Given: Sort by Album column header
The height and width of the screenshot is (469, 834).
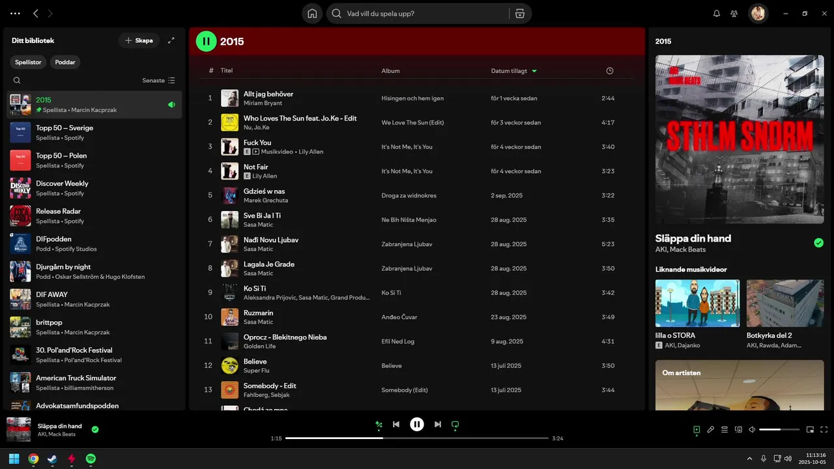Looking at the screenshot, I should [x=391, y=71].
